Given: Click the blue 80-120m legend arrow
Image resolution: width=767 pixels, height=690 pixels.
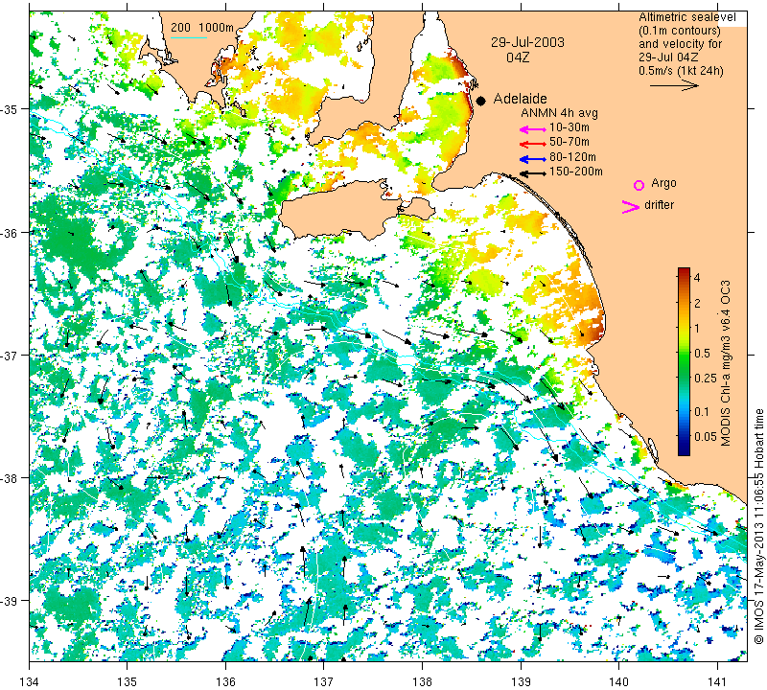Looking at the screenshot, I should pos(532,159).
